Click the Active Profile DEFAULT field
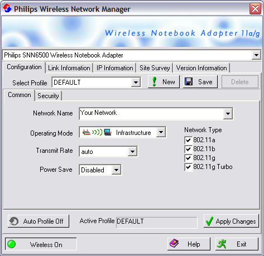 156,222
